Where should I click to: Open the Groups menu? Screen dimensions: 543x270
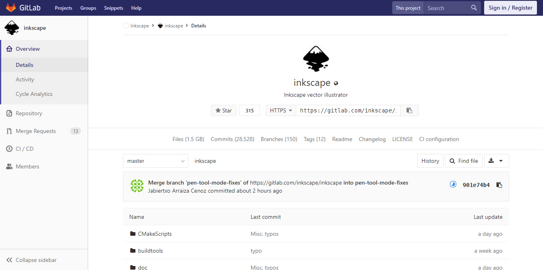[x=88, y=8]
